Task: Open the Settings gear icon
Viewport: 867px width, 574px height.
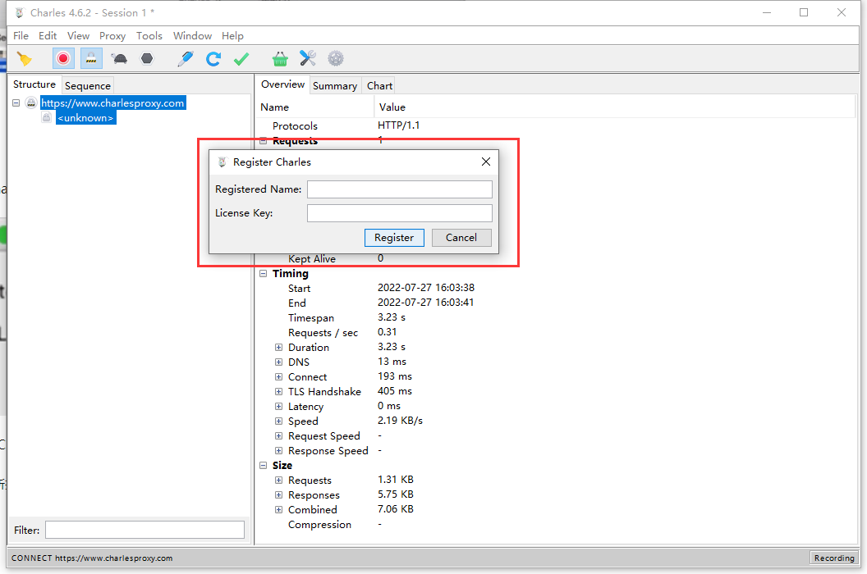Action: coord(336,58)
